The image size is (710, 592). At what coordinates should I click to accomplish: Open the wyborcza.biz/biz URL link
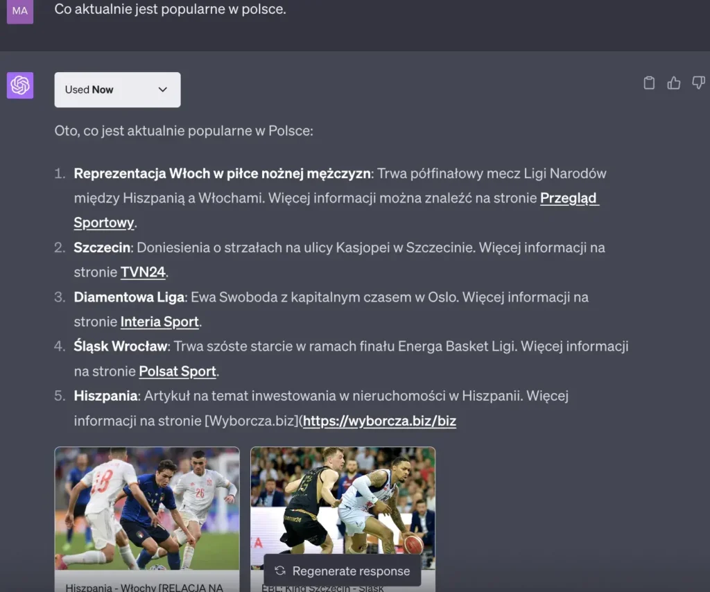[379, 421]
